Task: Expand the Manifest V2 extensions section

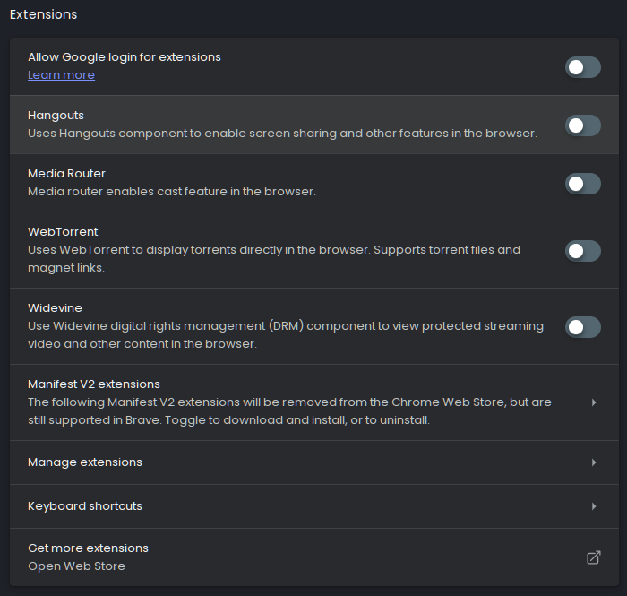Action: [x=314, y=402]
